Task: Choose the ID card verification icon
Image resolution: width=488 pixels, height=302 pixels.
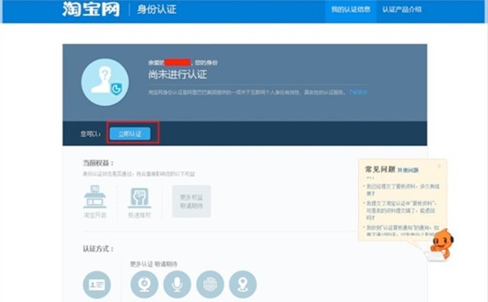Action: (97, 285)
